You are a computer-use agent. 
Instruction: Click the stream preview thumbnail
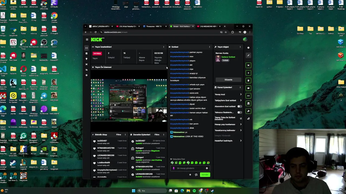[129, 100]
